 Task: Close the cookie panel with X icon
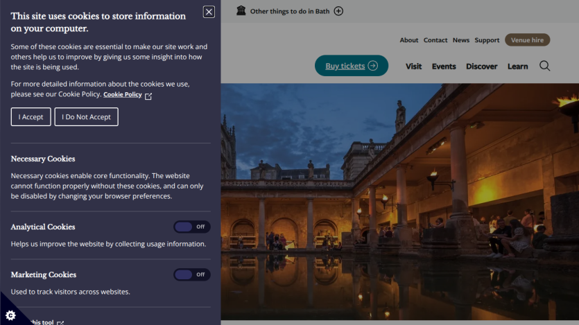[x=209, y=12]
